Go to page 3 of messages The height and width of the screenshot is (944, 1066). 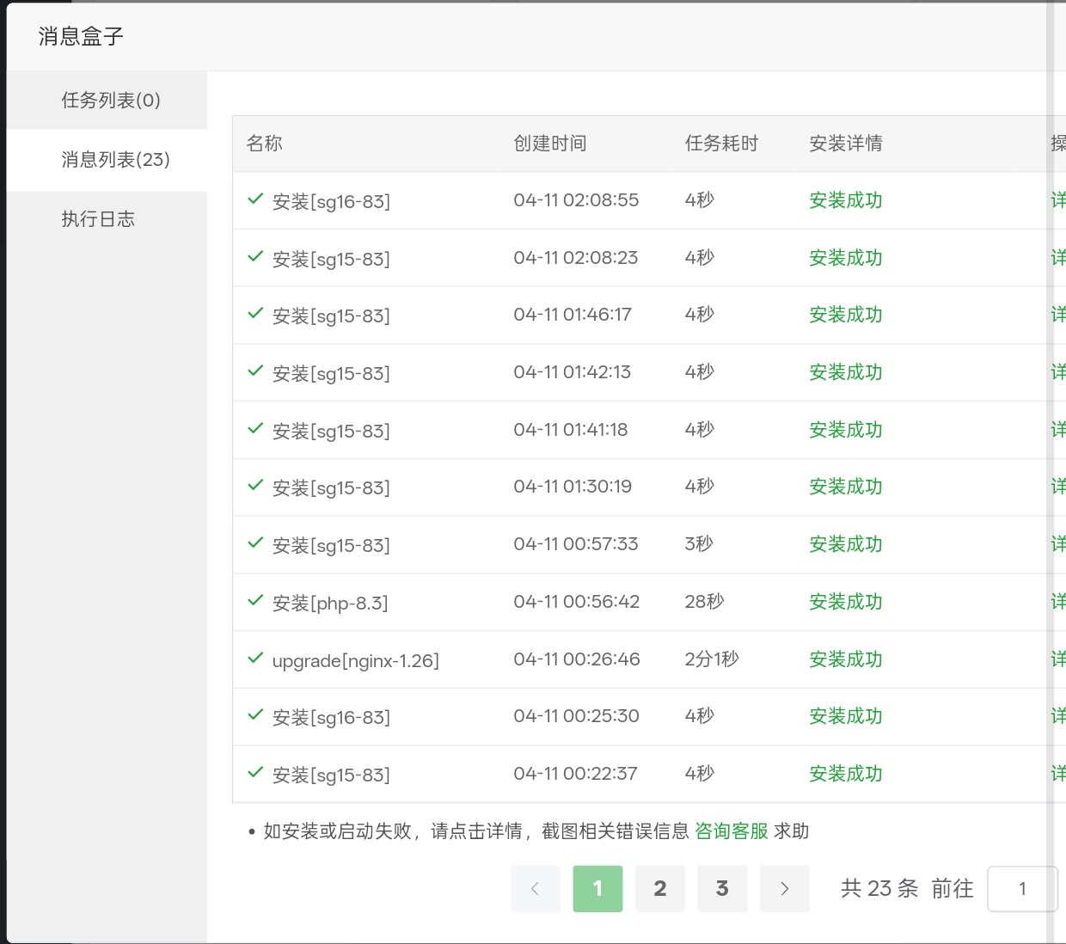pyautogui.click(x=722, y=889)
